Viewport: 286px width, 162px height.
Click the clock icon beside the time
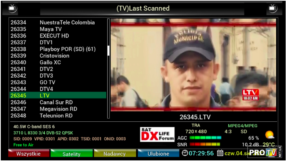tap(185, 153)
